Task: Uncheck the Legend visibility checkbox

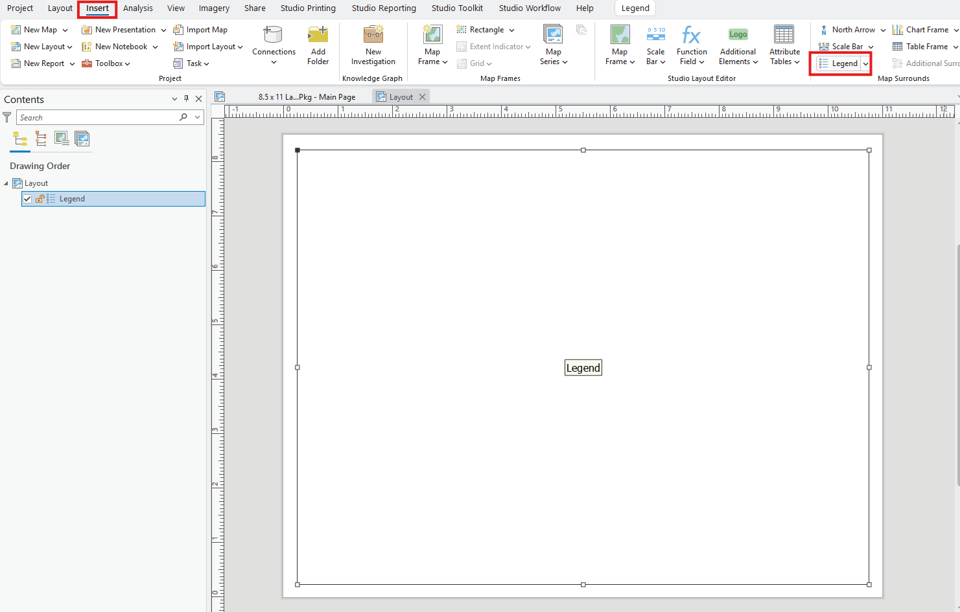Action: tap(27, 198)
